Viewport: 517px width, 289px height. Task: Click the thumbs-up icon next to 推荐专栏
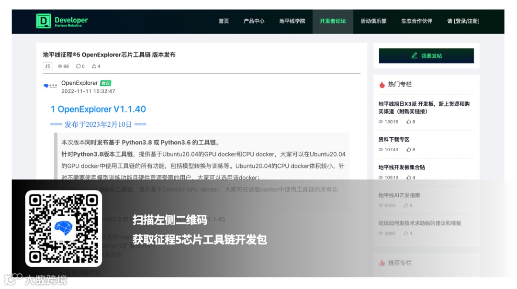tap(382, 263)
